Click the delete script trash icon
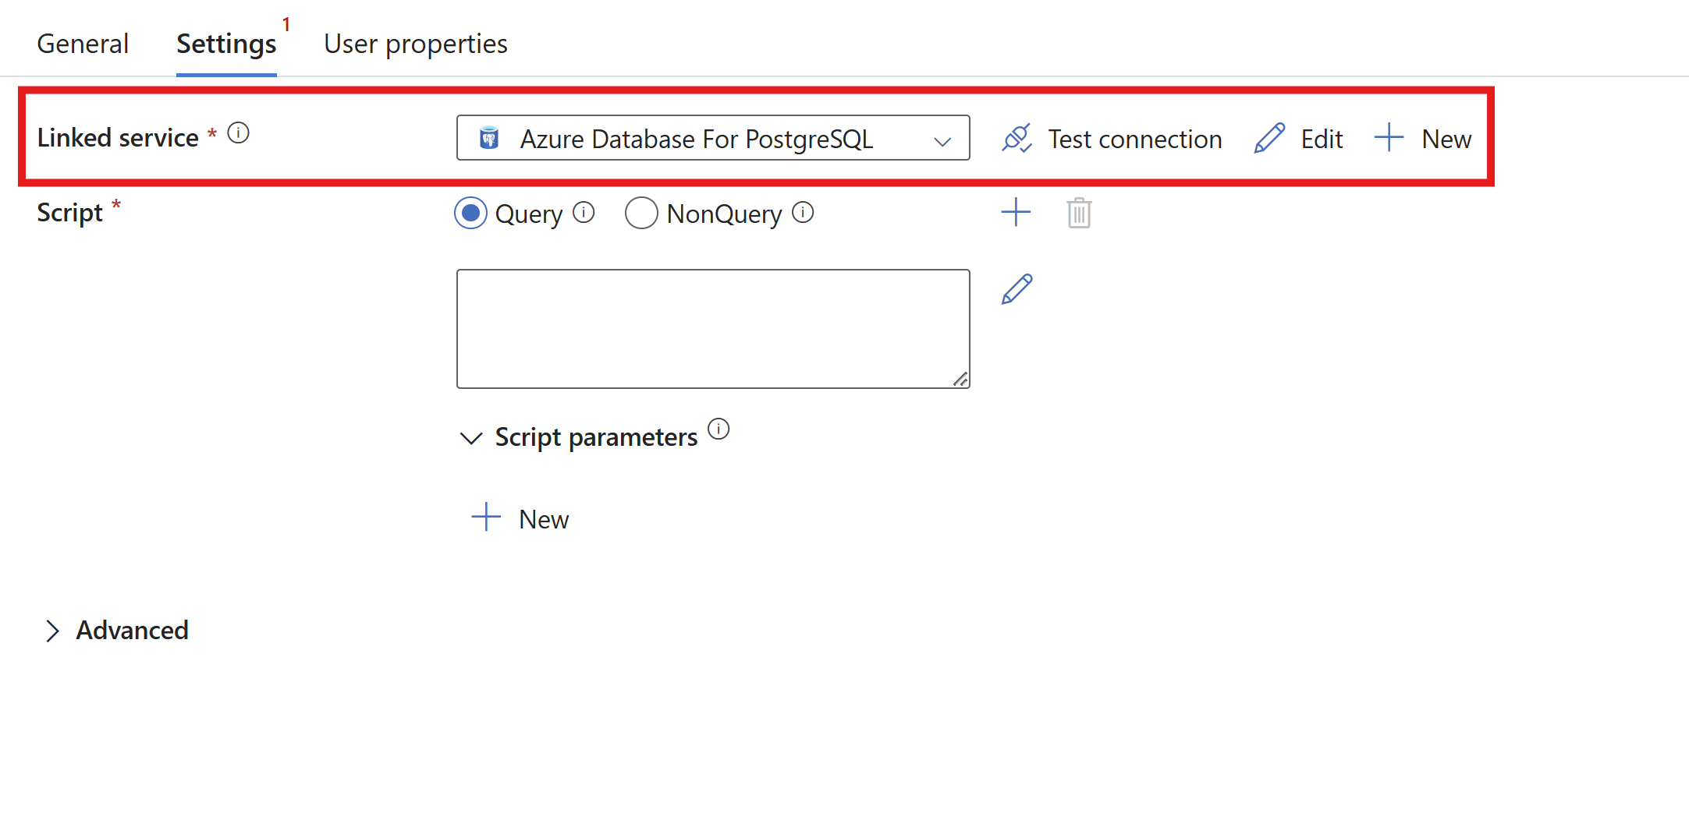 [1079, 213]
